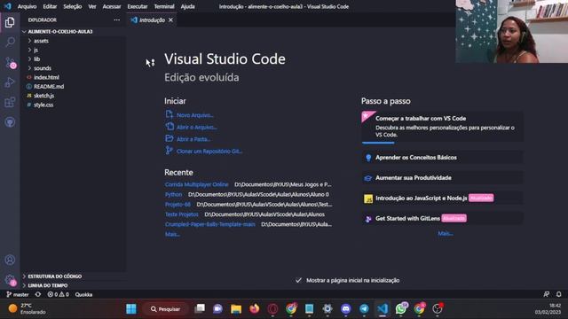Open Run and Debug view
The image size is (568, 319).
point(10,82)
